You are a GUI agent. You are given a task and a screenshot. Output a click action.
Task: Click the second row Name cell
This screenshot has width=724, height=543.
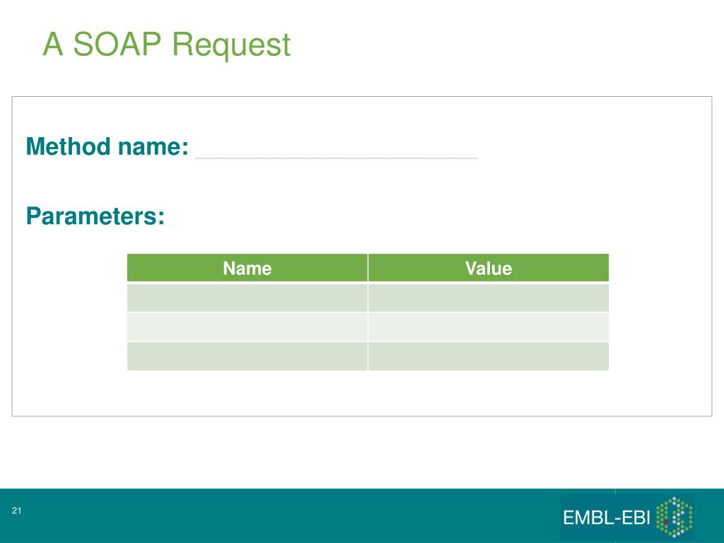[247, 327]
